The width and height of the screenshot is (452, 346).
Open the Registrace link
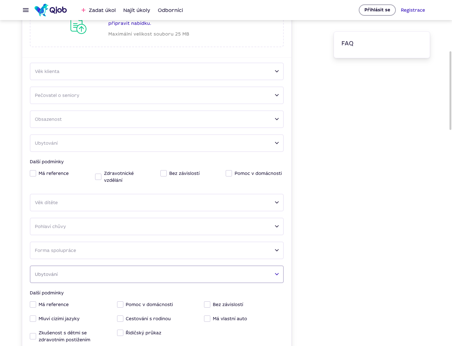pyautogui.click(x=413, y=10)
